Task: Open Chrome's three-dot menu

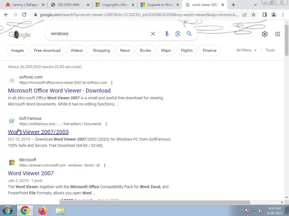Action: click(x=283, y=15)
